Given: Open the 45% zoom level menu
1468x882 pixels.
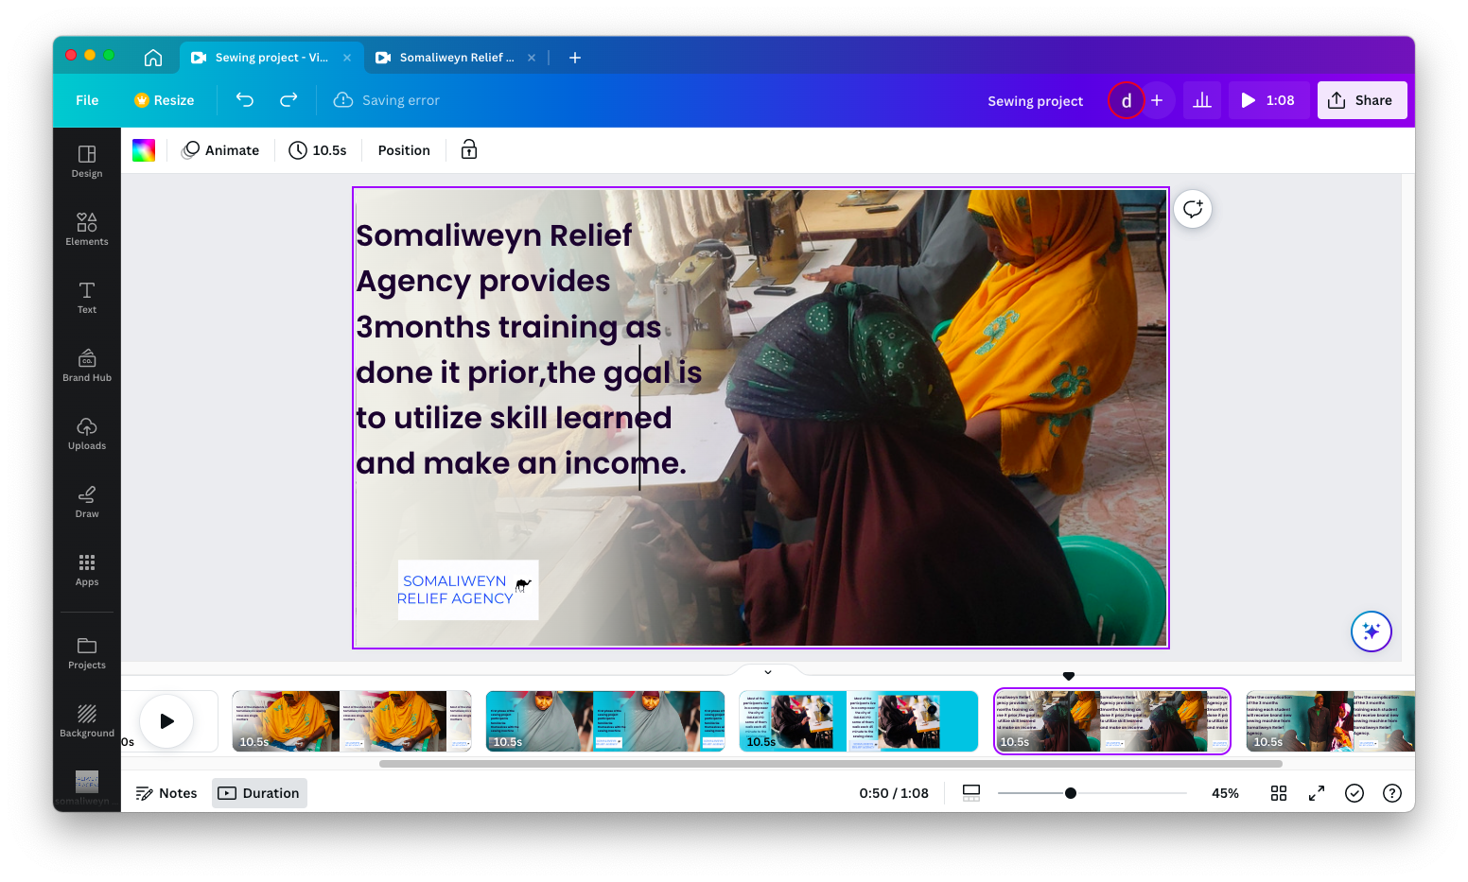Looking at the screenshot, I should (x=1225, y=793).
